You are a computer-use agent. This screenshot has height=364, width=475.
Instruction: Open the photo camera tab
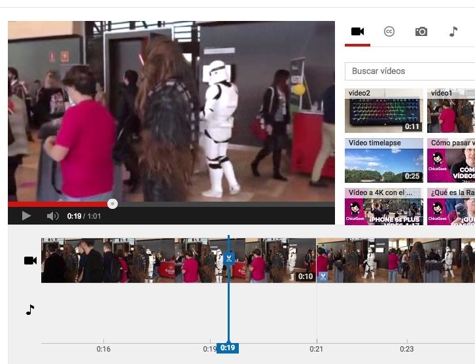(421, 31)
